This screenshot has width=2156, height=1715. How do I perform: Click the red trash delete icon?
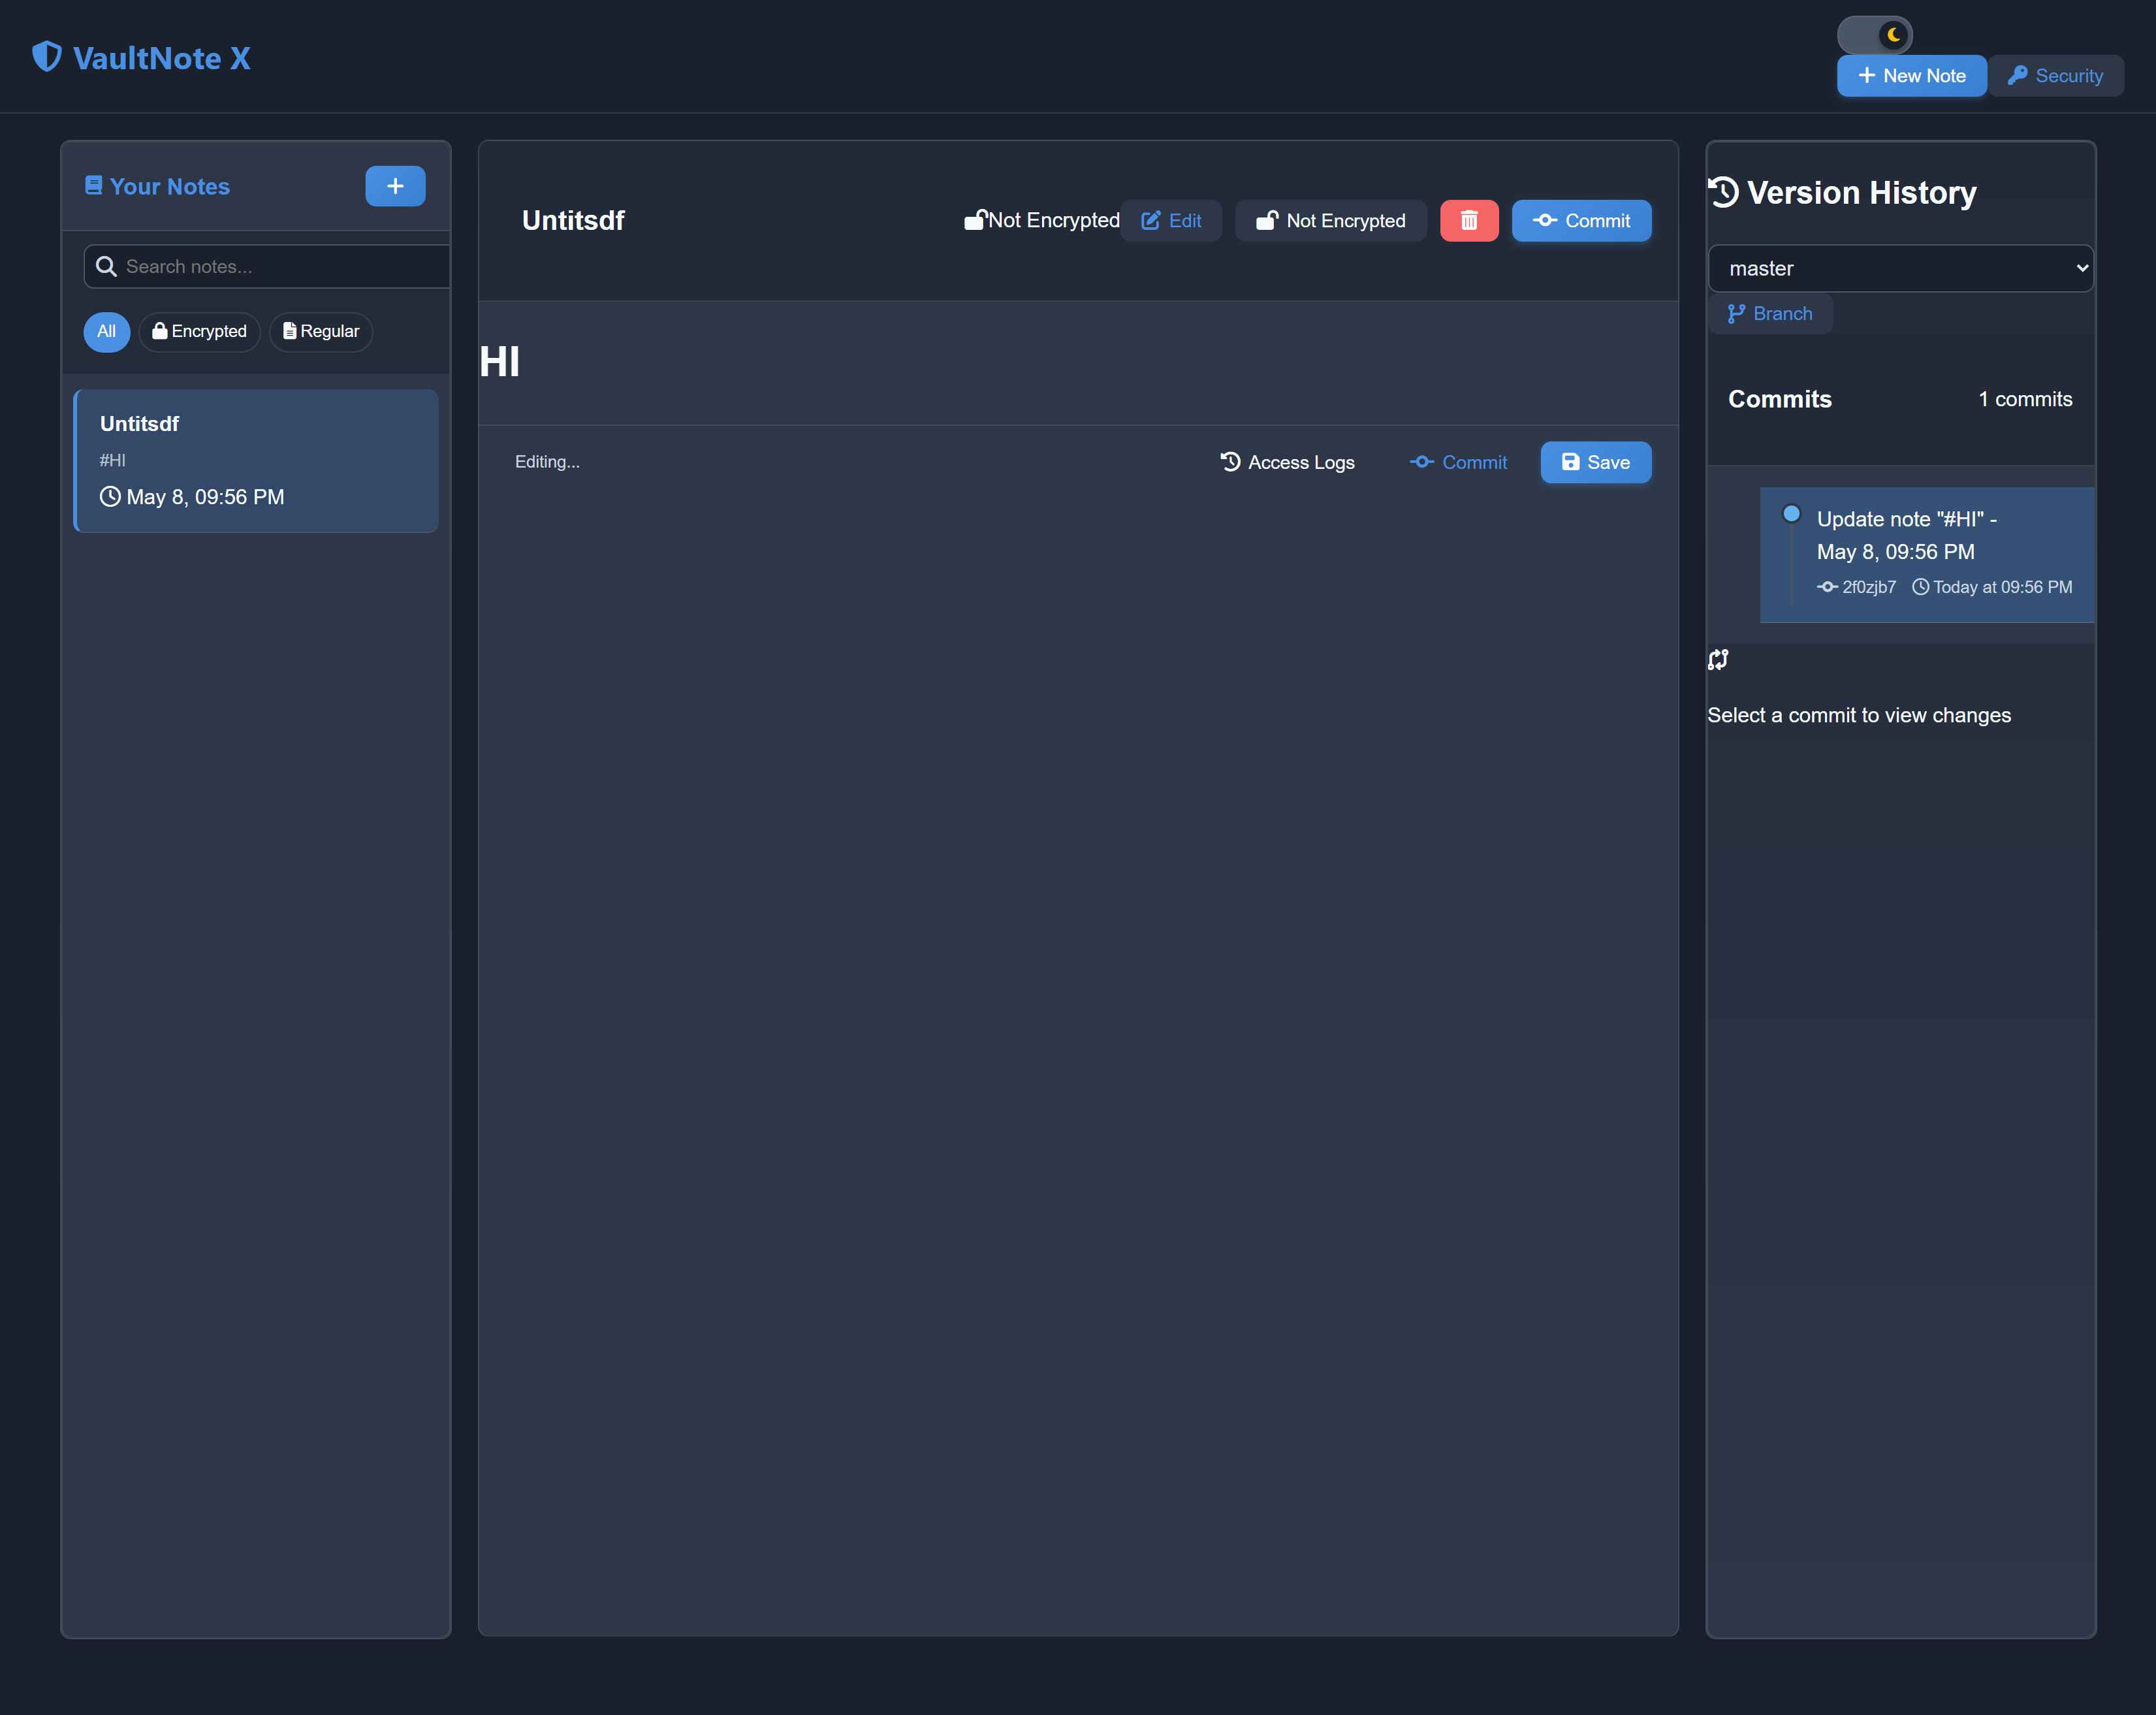(1468, 221)
